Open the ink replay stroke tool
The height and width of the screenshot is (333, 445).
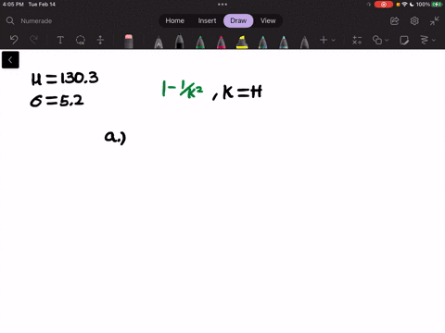[x=425, y=40]
